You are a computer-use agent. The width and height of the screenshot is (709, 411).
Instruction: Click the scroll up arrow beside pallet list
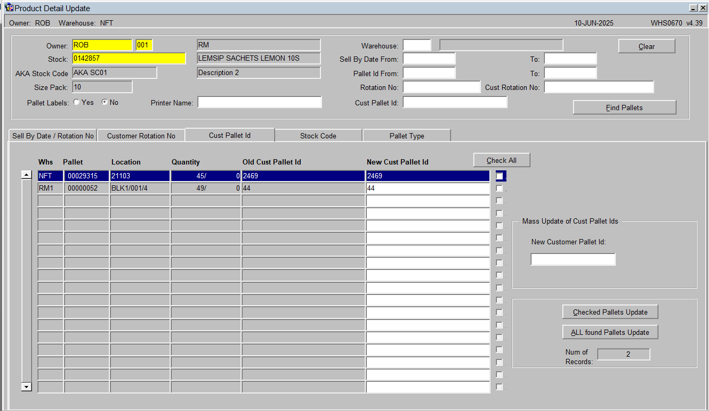pos(27,175)
